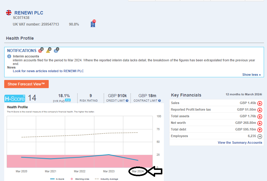267x181 pixels.
Task: Click the Total assets value GBP 1.76b
Action: click(x=248, y=116)
